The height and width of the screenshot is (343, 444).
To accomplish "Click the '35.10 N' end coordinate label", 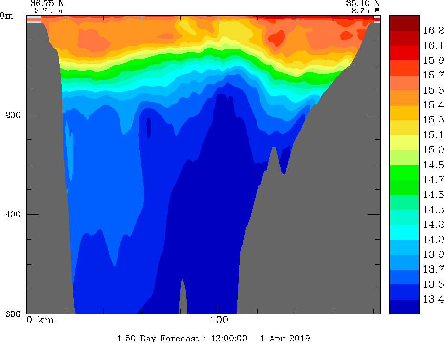I will [363, 3].
